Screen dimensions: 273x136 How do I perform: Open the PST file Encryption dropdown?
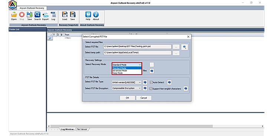(126, 88)
